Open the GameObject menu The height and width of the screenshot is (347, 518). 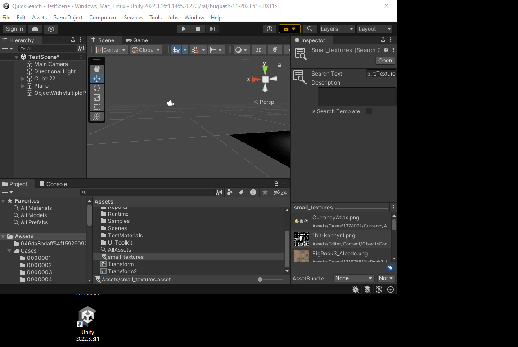pos(68,18)
